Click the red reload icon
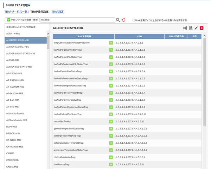This screenshot has width=211, height=169. pos(123,20)
